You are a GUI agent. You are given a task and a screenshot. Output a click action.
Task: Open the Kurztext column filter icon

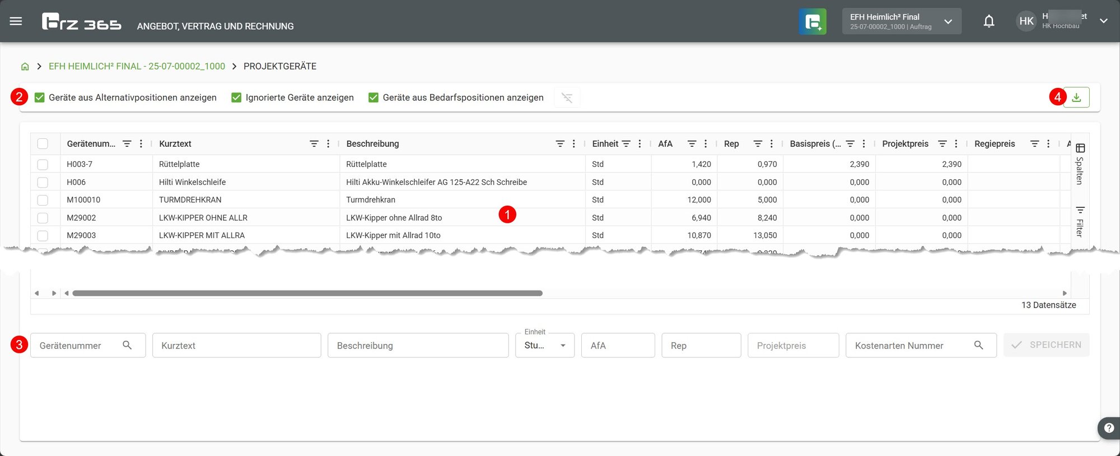pos(314,144)
